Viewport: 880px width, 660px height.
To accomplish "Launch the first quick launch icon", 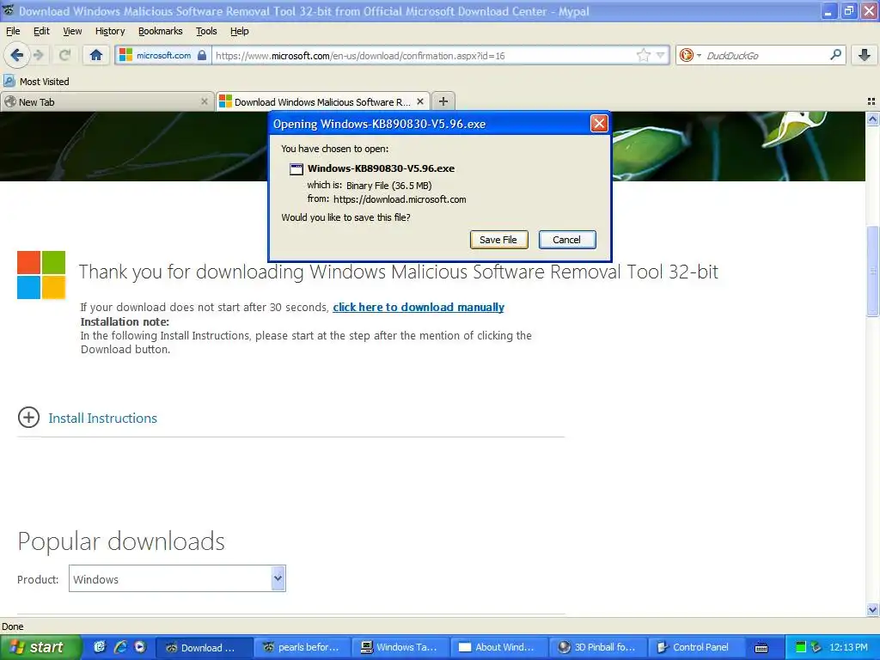I will tap(100, 647).
